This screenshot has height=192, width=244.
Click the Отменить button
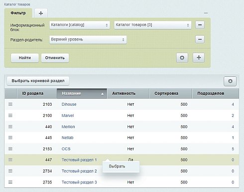pos(55,58)
